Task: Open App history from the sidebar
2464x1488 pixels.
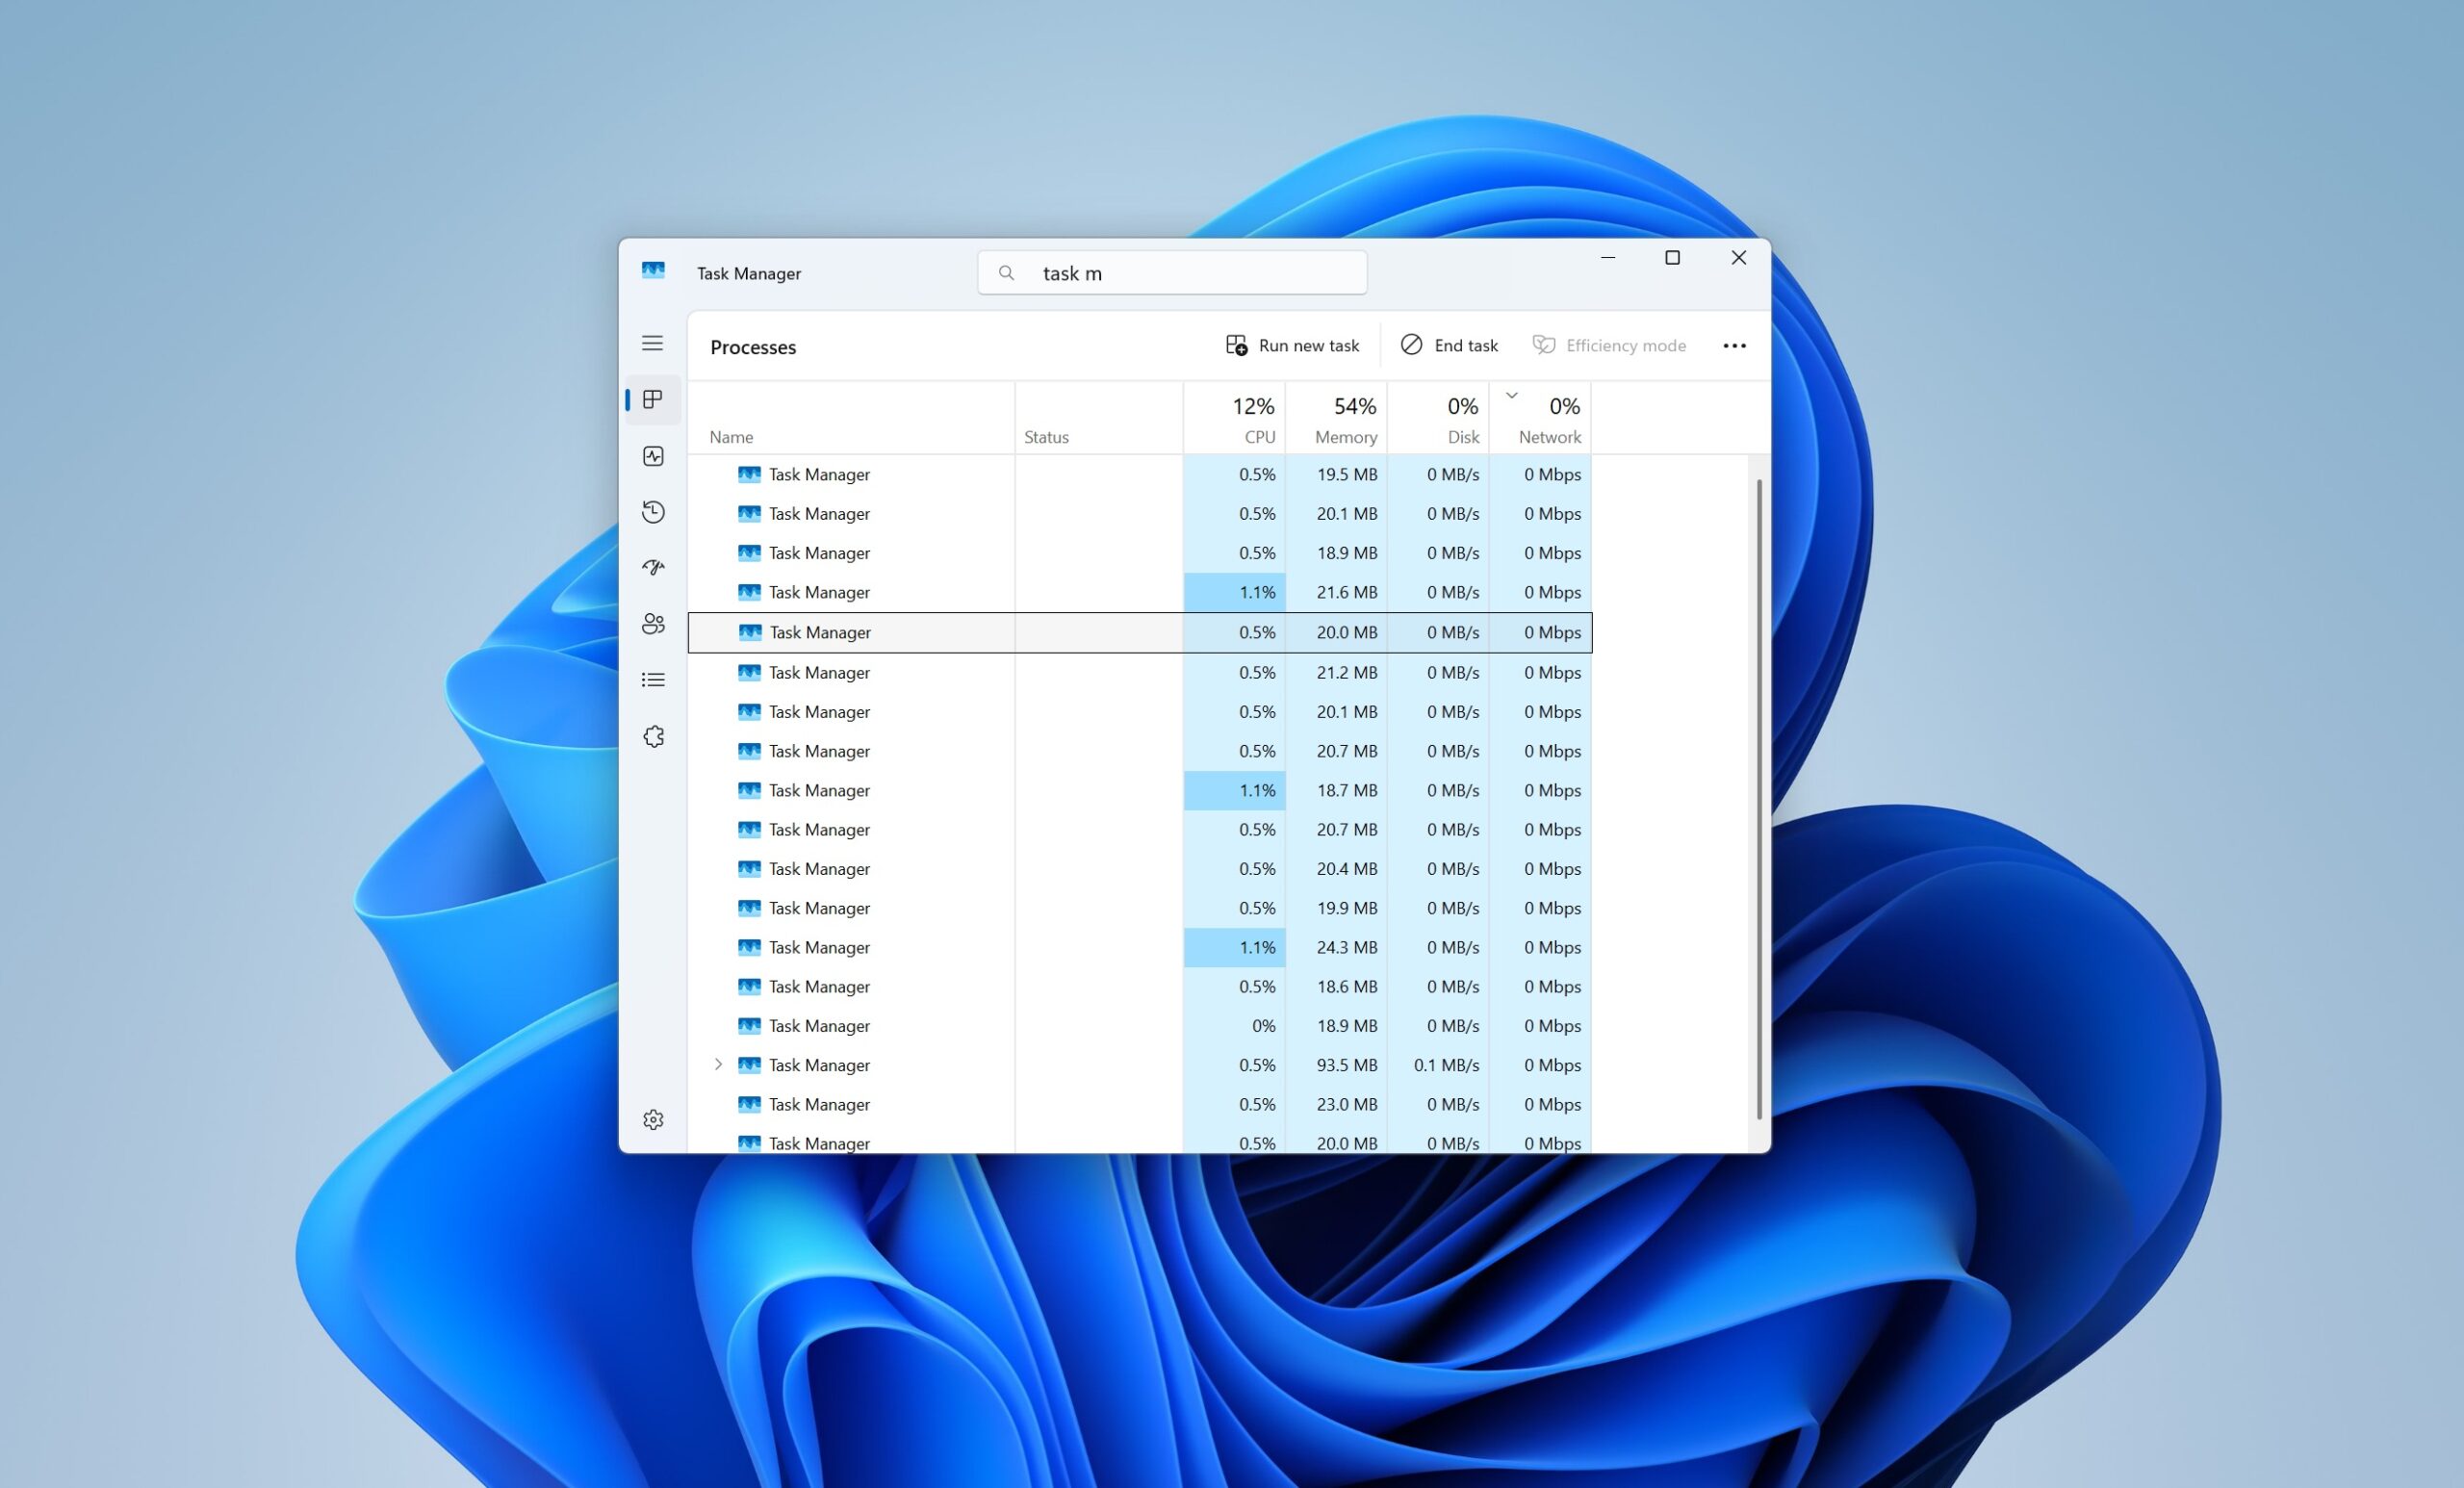Action: click(653, 512)
